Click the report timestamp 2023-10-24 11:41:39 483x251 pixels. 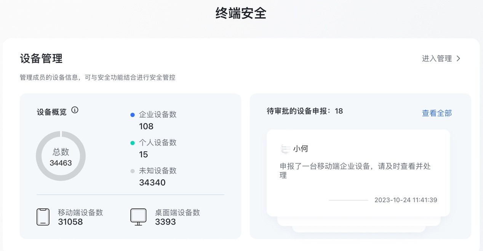pos(406,200)
